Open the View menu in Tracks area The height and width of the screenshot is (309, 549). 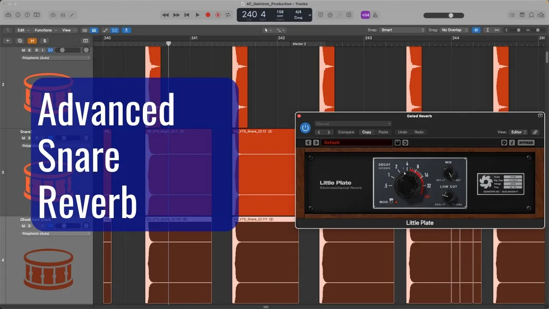click(x=69, y=30)
